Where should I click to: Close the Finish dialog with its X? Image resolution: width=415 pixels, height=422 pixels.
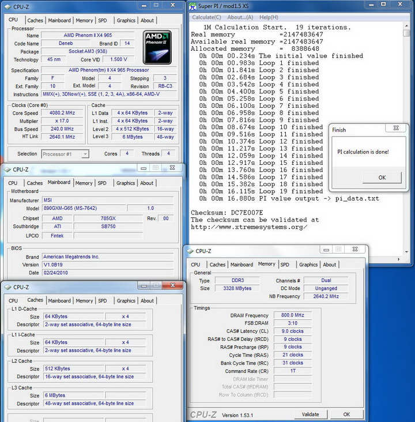(x=396, y=128)
